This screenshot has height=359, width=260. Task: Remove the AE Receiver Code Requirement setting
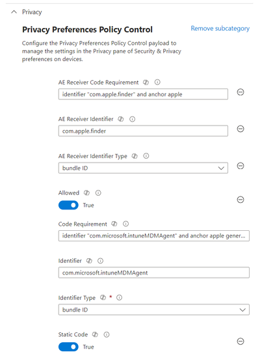click(240, 92)
